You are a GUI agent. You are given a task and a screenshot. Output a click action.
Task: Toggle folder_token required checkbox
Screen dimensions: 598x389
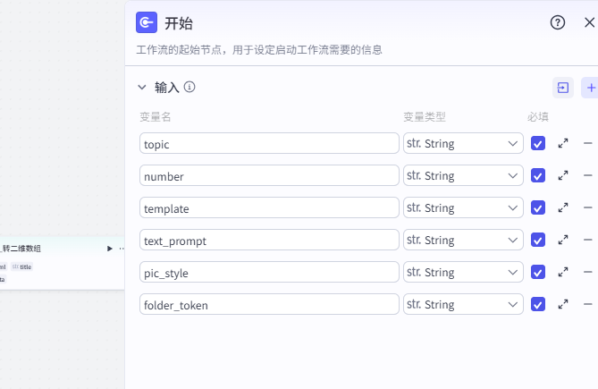(x=538, y=304)
